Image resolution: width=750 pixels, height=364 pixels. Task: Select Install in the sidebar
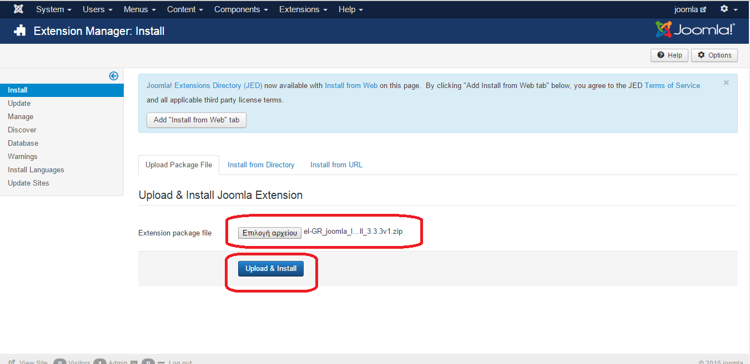62,90
